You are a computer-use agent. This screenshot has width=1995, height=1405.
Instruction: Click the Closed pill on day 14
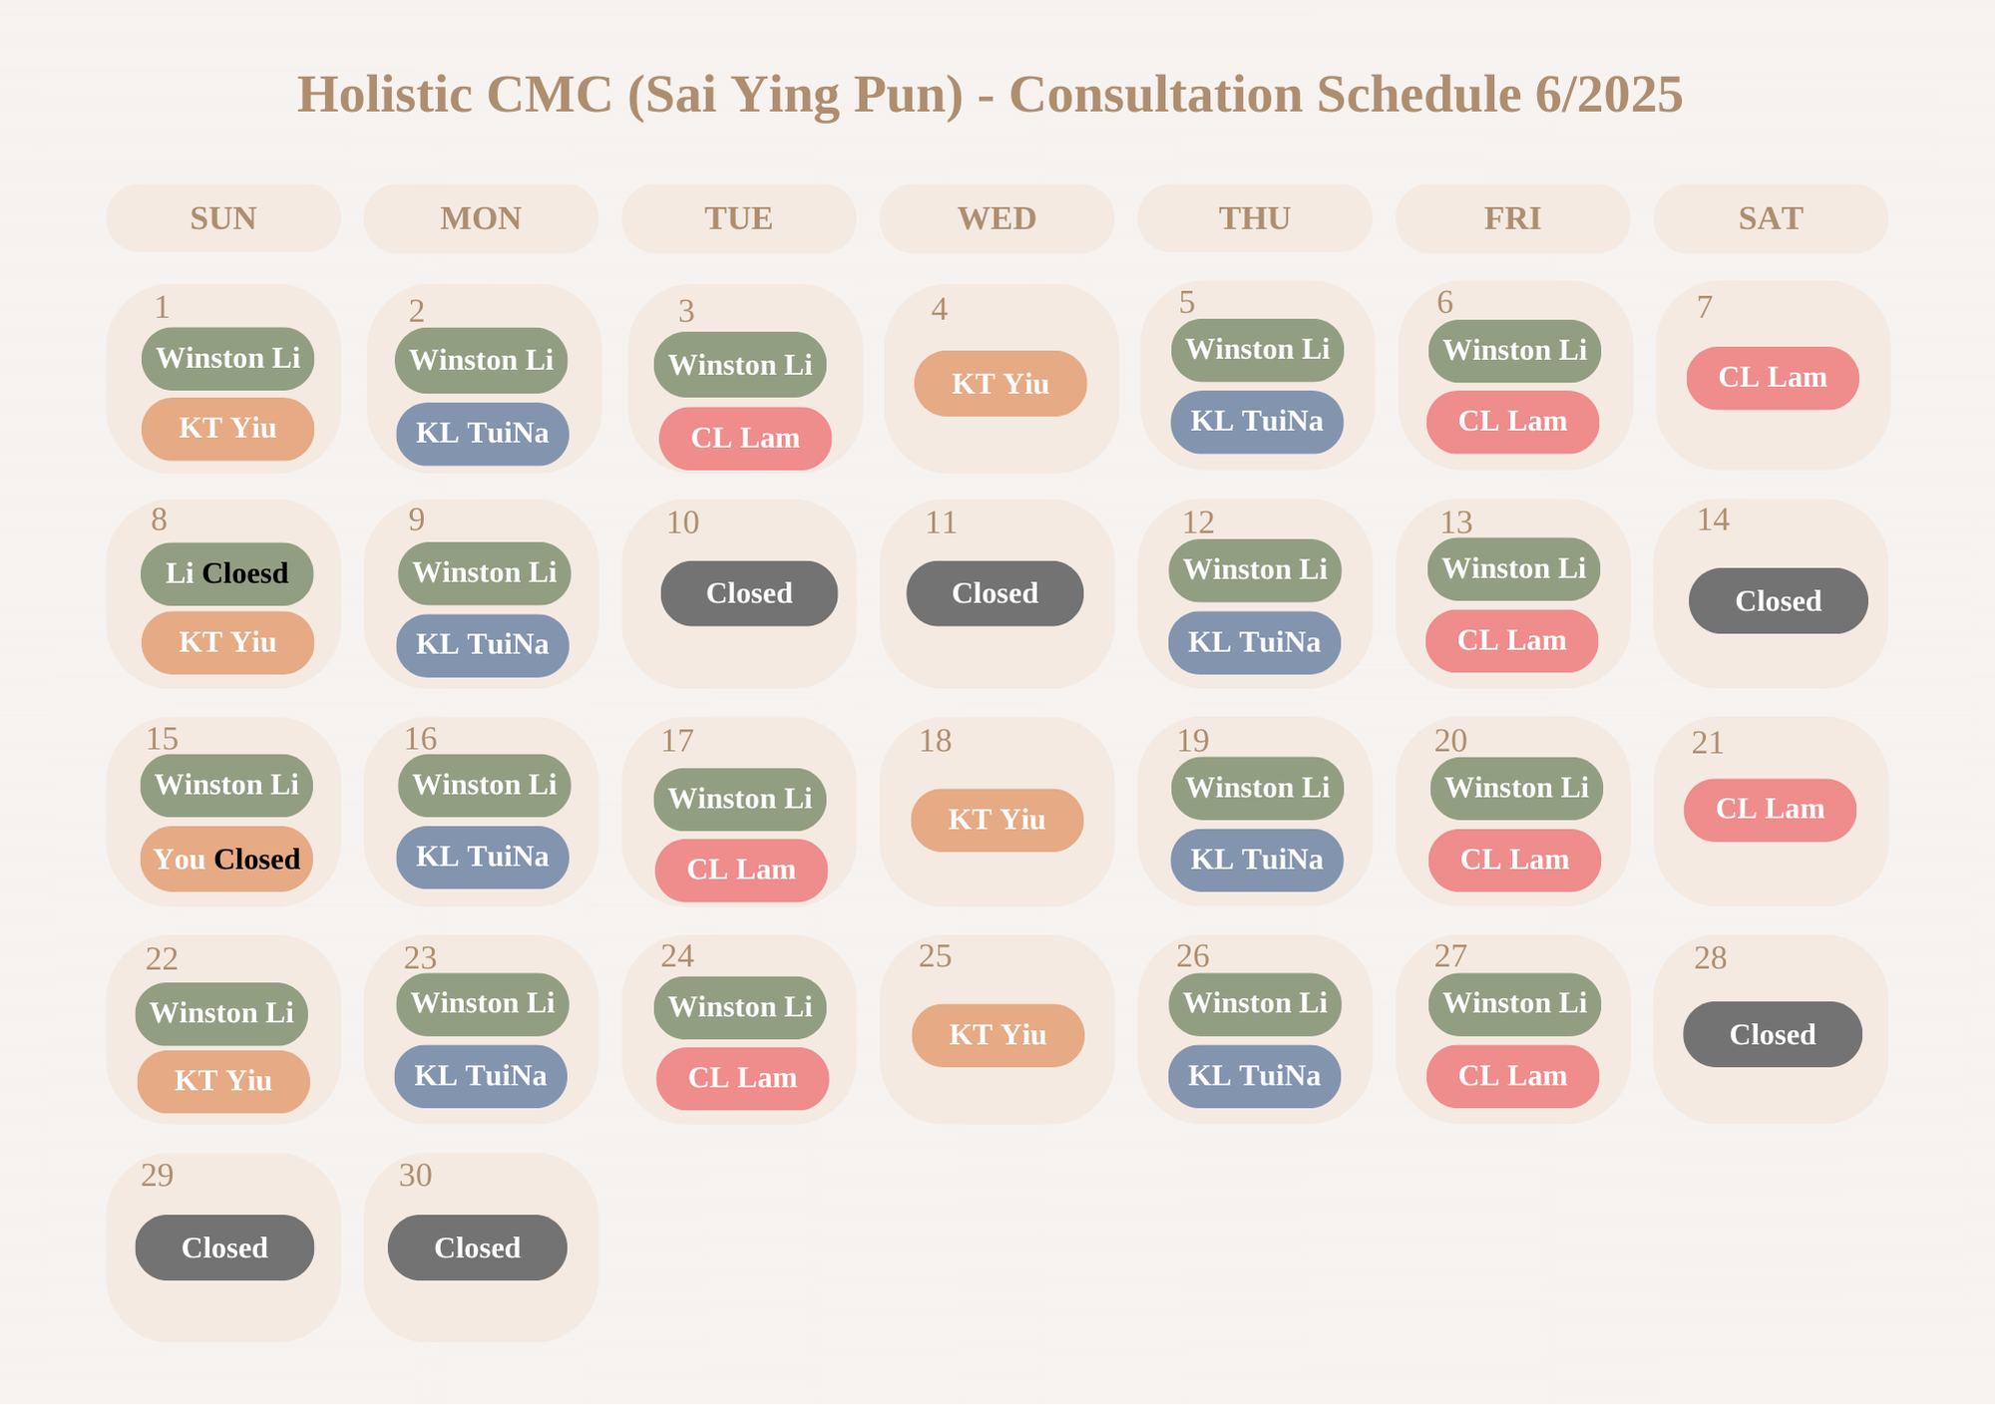pyautogui.click(x=1779, y=600)
